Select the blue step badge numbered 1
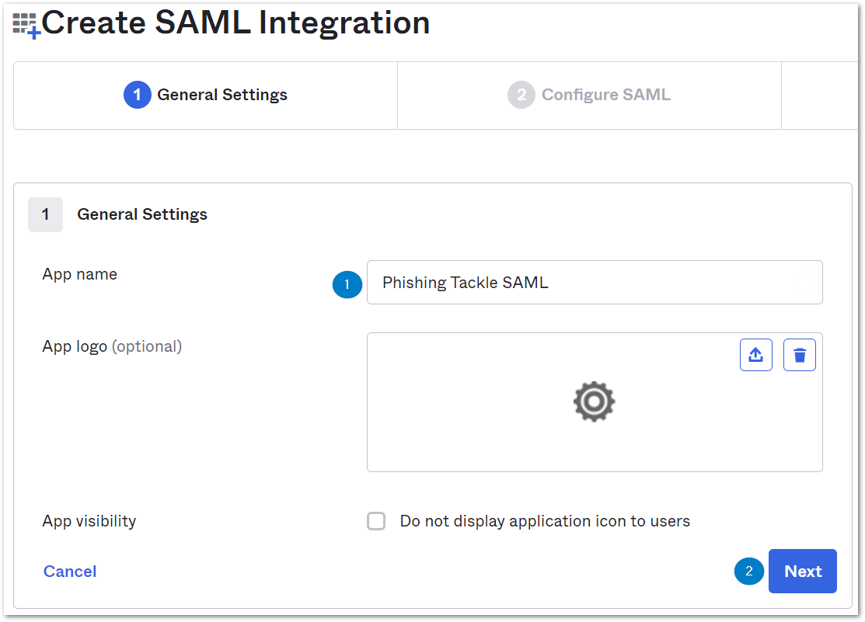 137,95
